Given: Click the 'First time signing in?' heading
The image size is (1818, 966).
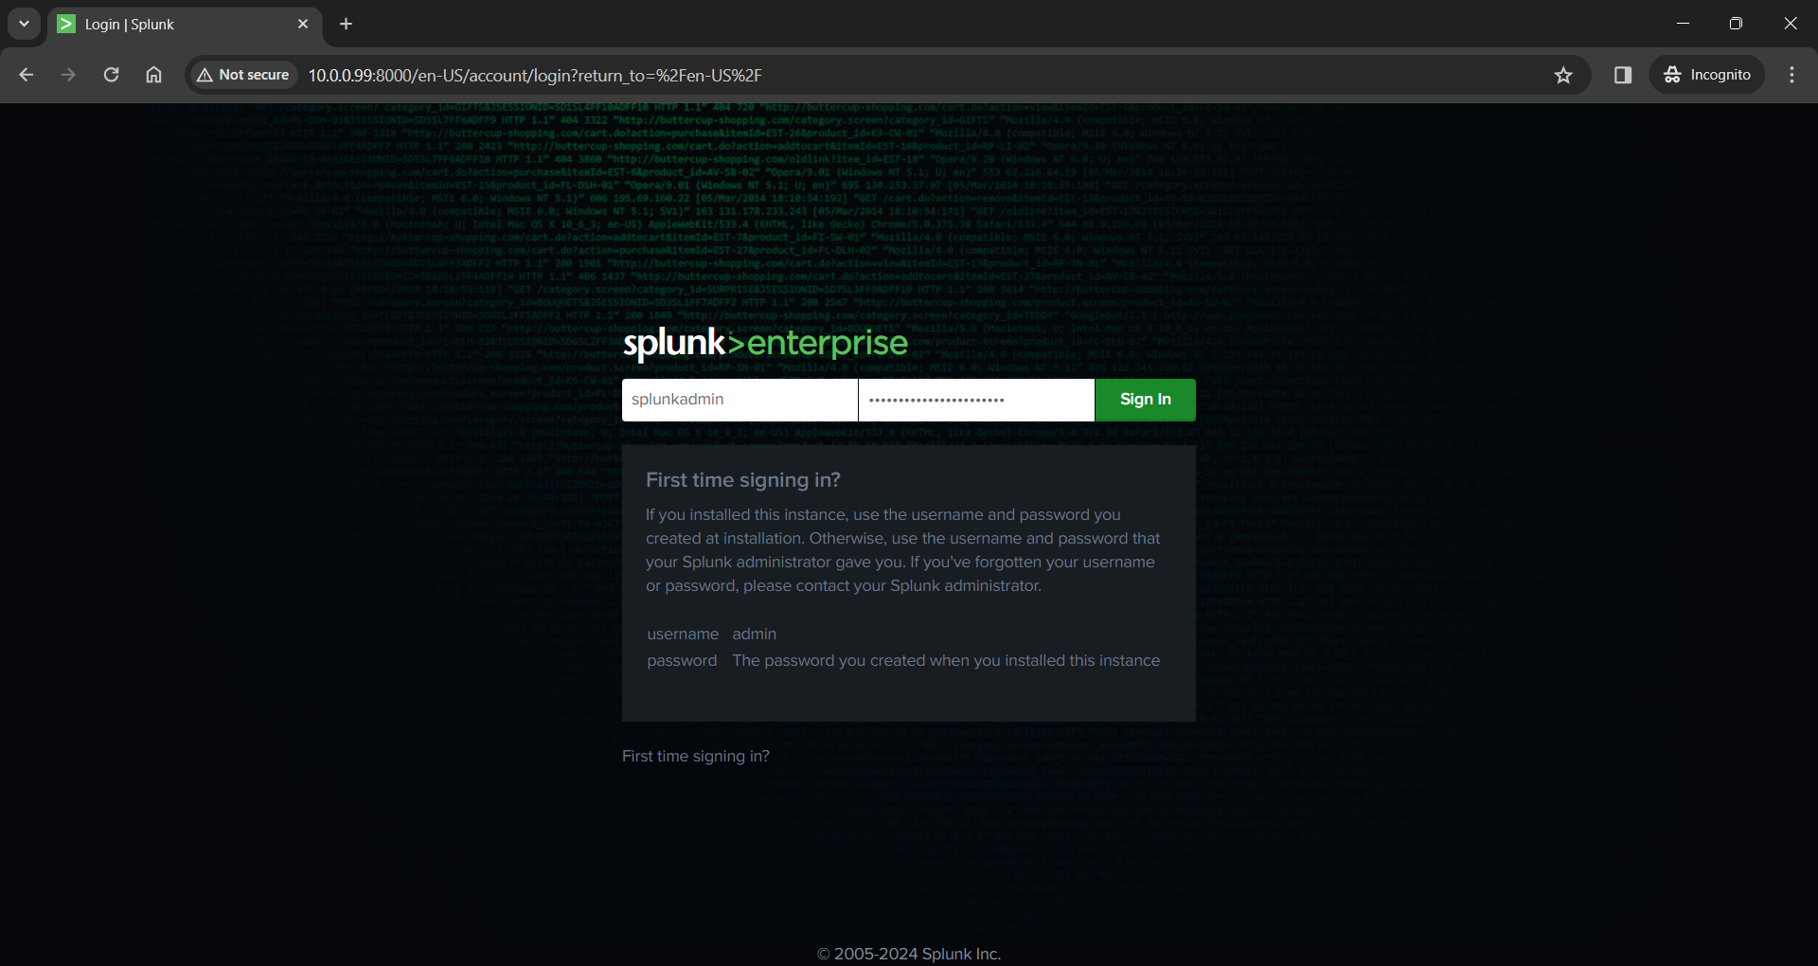Looking at the screenshot, I should (x=743, y=480).
